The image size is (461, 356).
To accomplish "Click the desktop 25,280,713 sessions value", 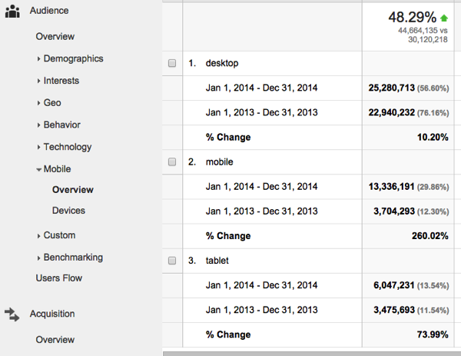I will (391, 88).
